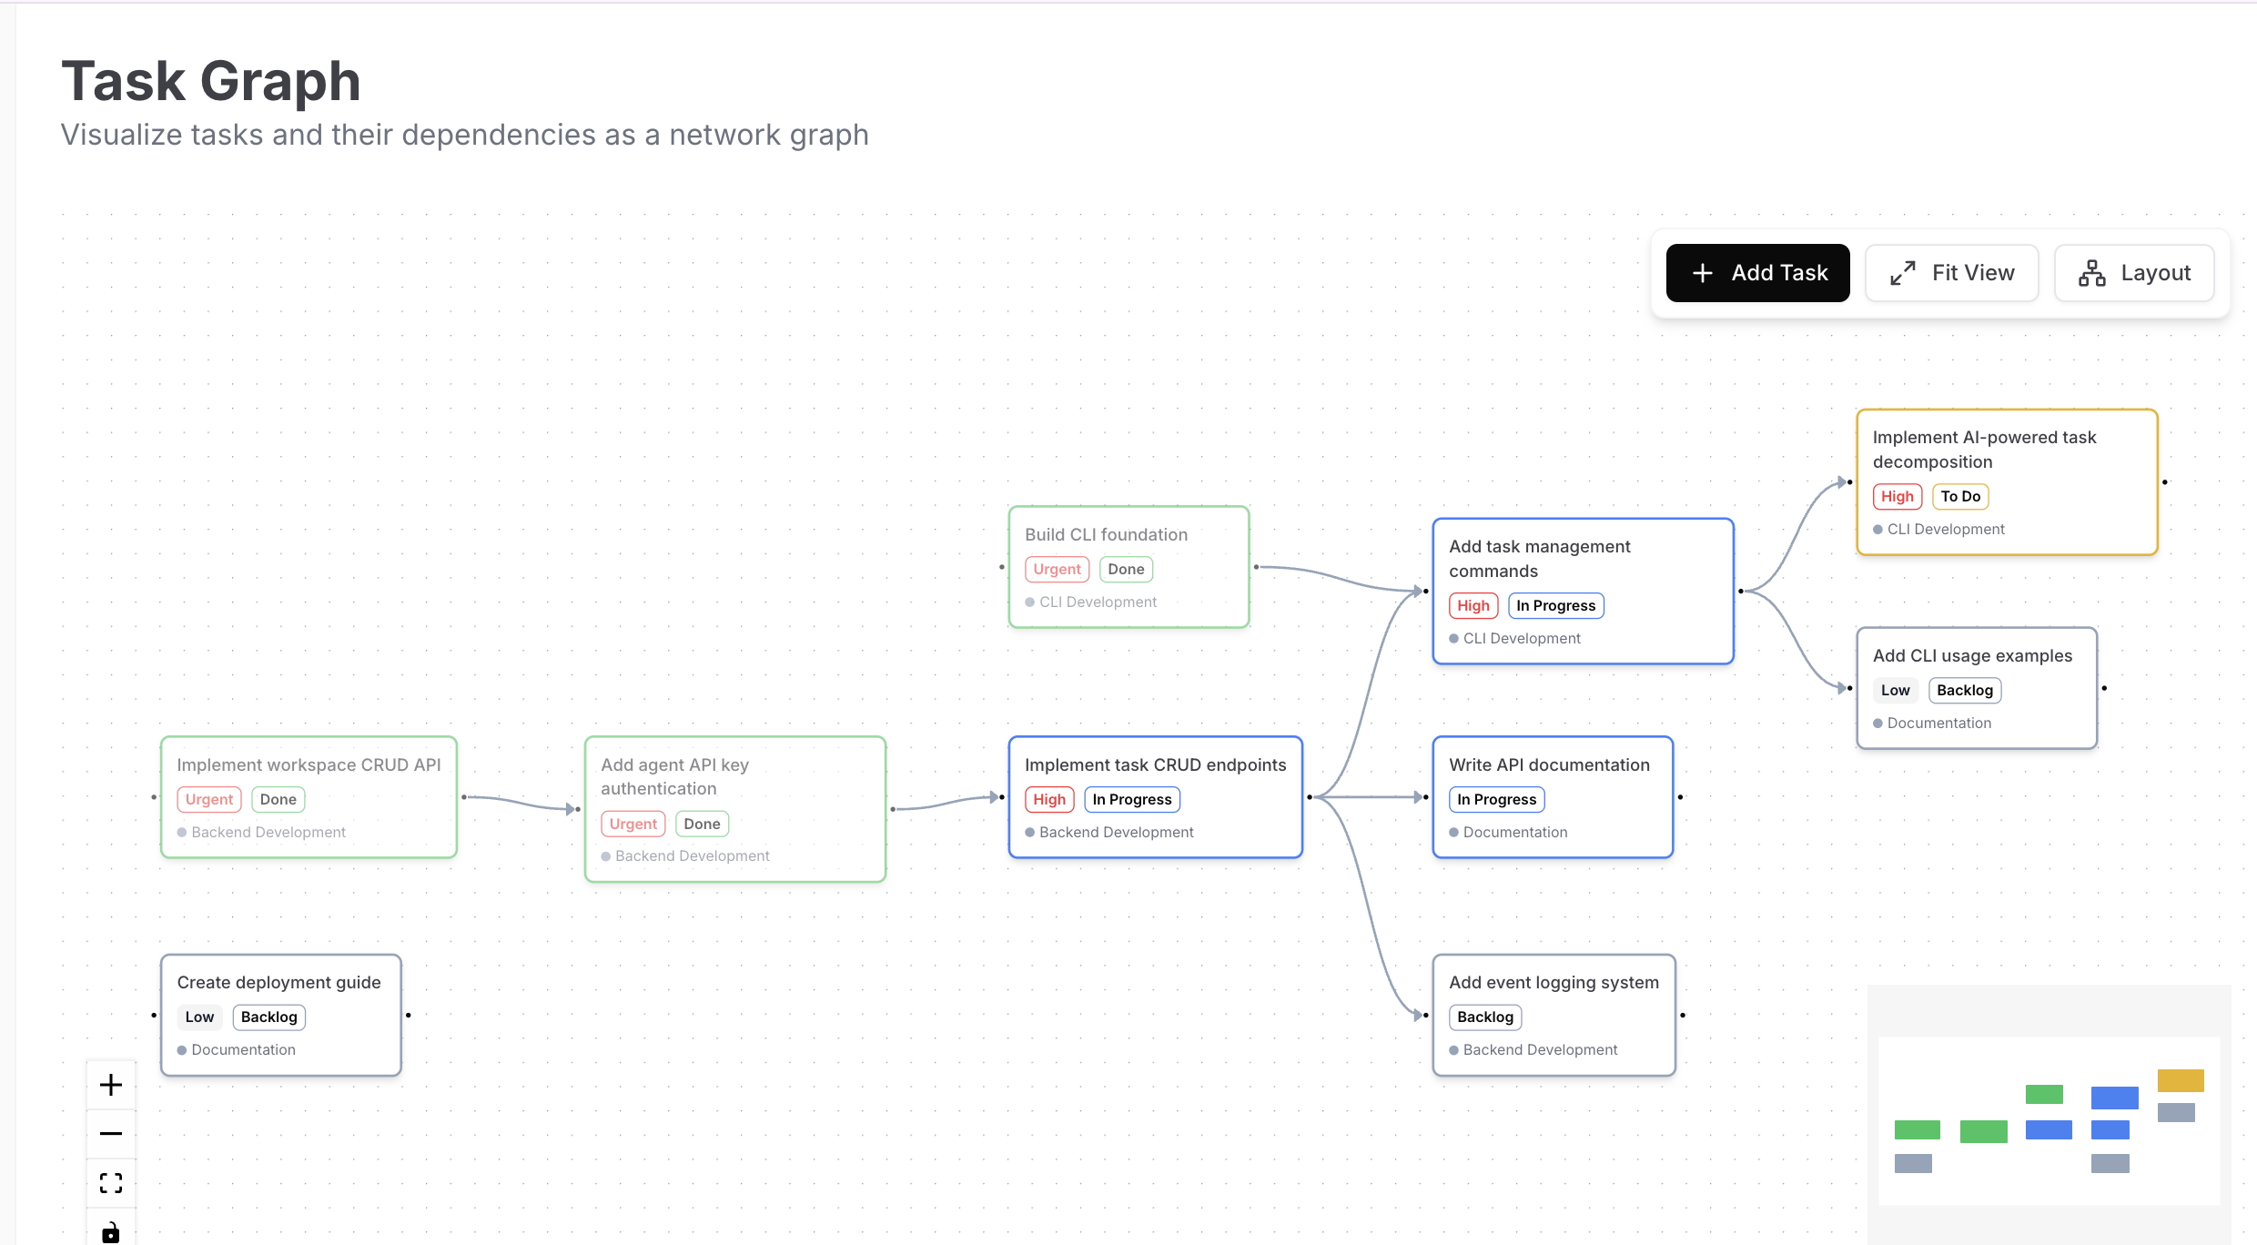Click the zoom in plus icon
The image size is (2257, 1245).
[111, 1085]
